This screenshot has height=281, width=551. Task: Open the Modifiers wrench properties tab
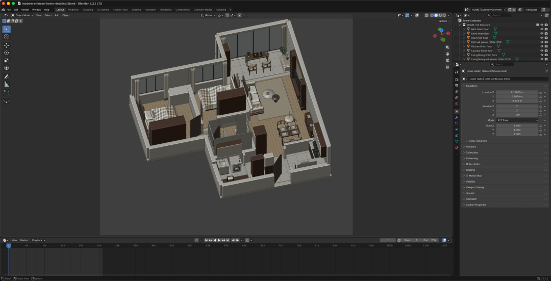tap(457, 117)
